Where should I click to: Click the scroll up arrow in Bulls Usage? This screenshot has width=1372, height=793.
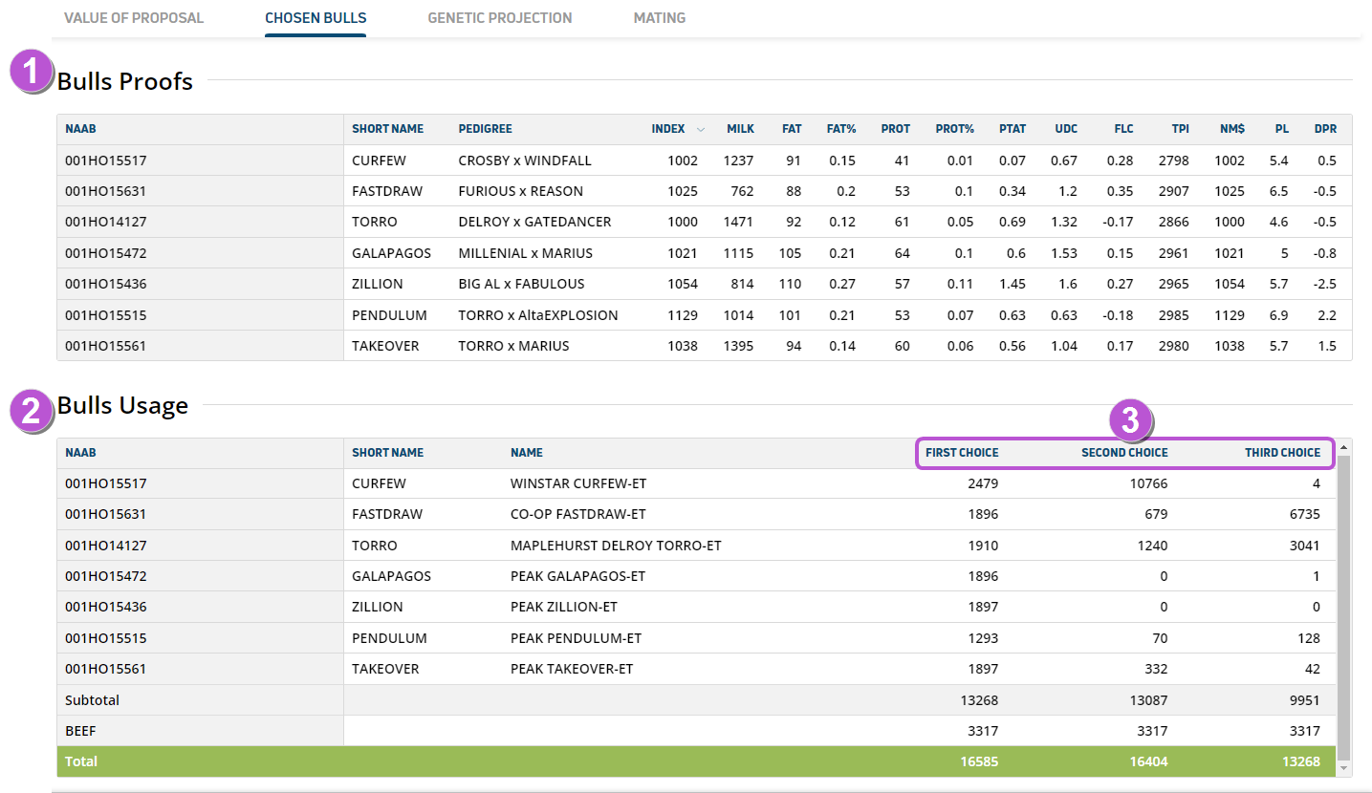1343,447
